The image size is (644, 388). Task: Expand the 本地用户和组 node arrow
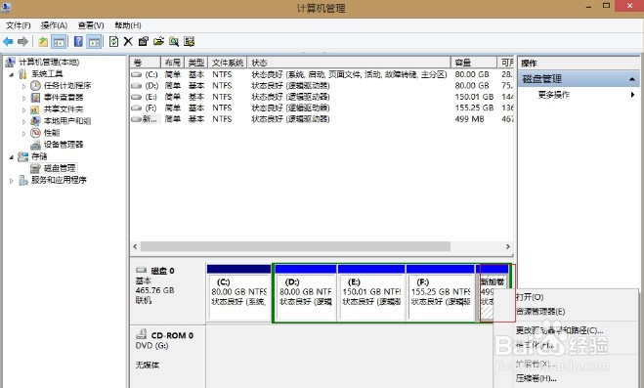click(23, 121)
